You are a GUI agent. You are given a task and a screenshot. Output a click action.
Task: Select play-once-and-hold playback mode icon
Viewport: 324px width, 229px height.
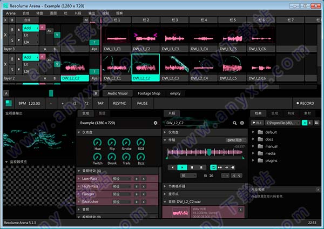coord(232,167)
